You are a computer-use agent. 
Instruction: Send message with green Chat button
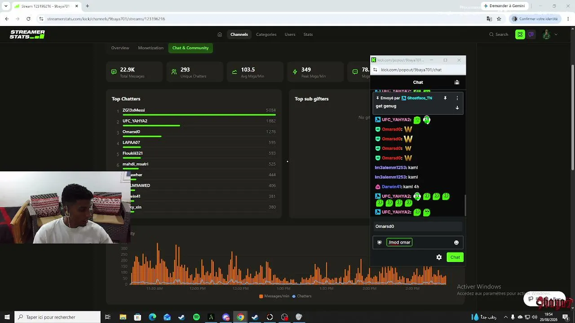(x=455, y=258)
